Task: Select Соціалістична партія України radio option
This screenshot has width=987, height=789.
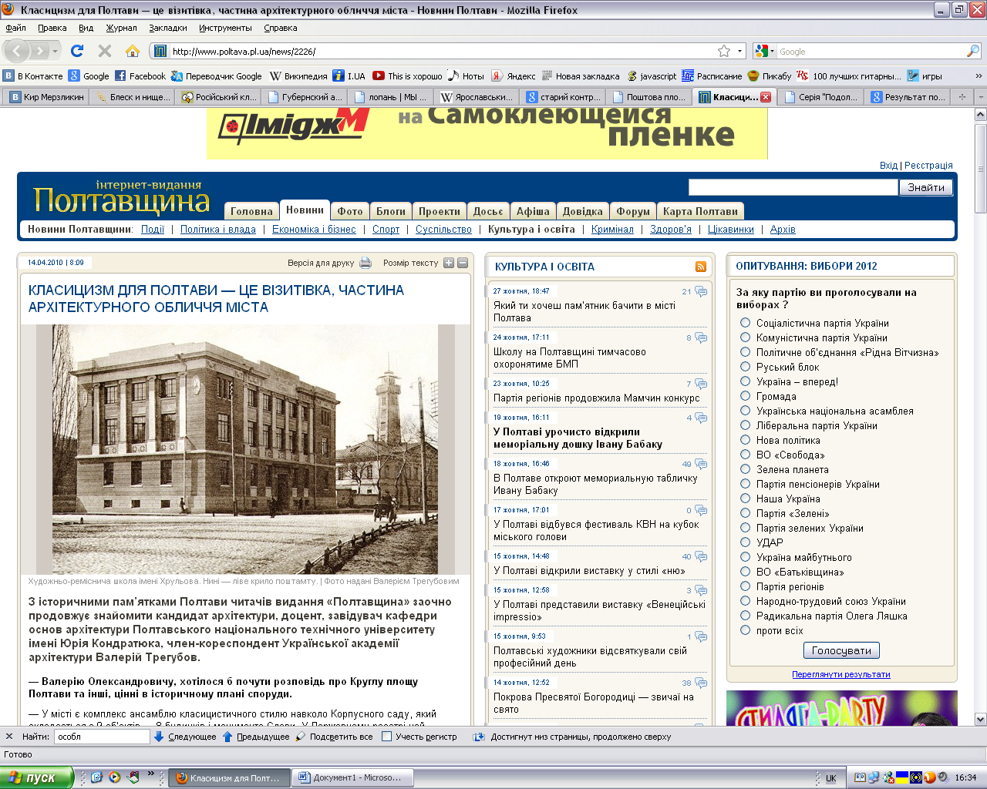Action: tap(745, 323)
